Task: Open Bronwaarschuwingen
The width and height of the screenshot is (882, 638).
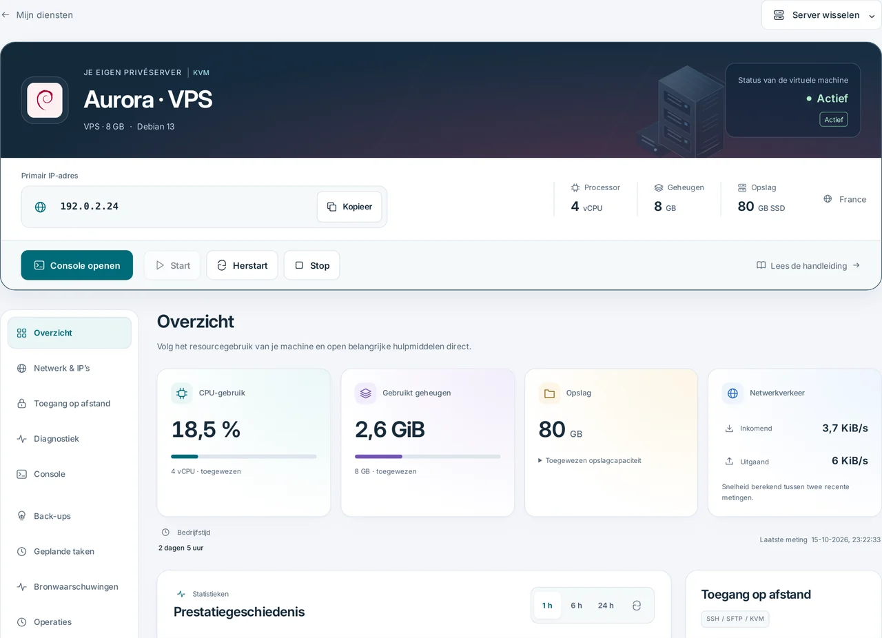Action: tap(70, 587)
